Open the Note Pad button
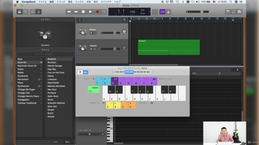The height and width of the screenshot is (145, 259). (x=228, y=12)
